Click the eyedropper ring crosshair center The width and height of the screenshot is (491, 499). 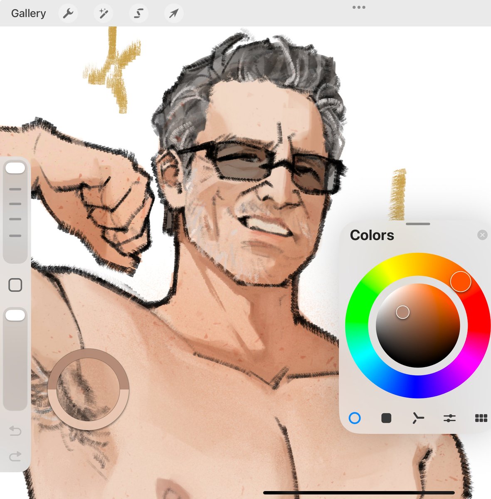[88, 389]
